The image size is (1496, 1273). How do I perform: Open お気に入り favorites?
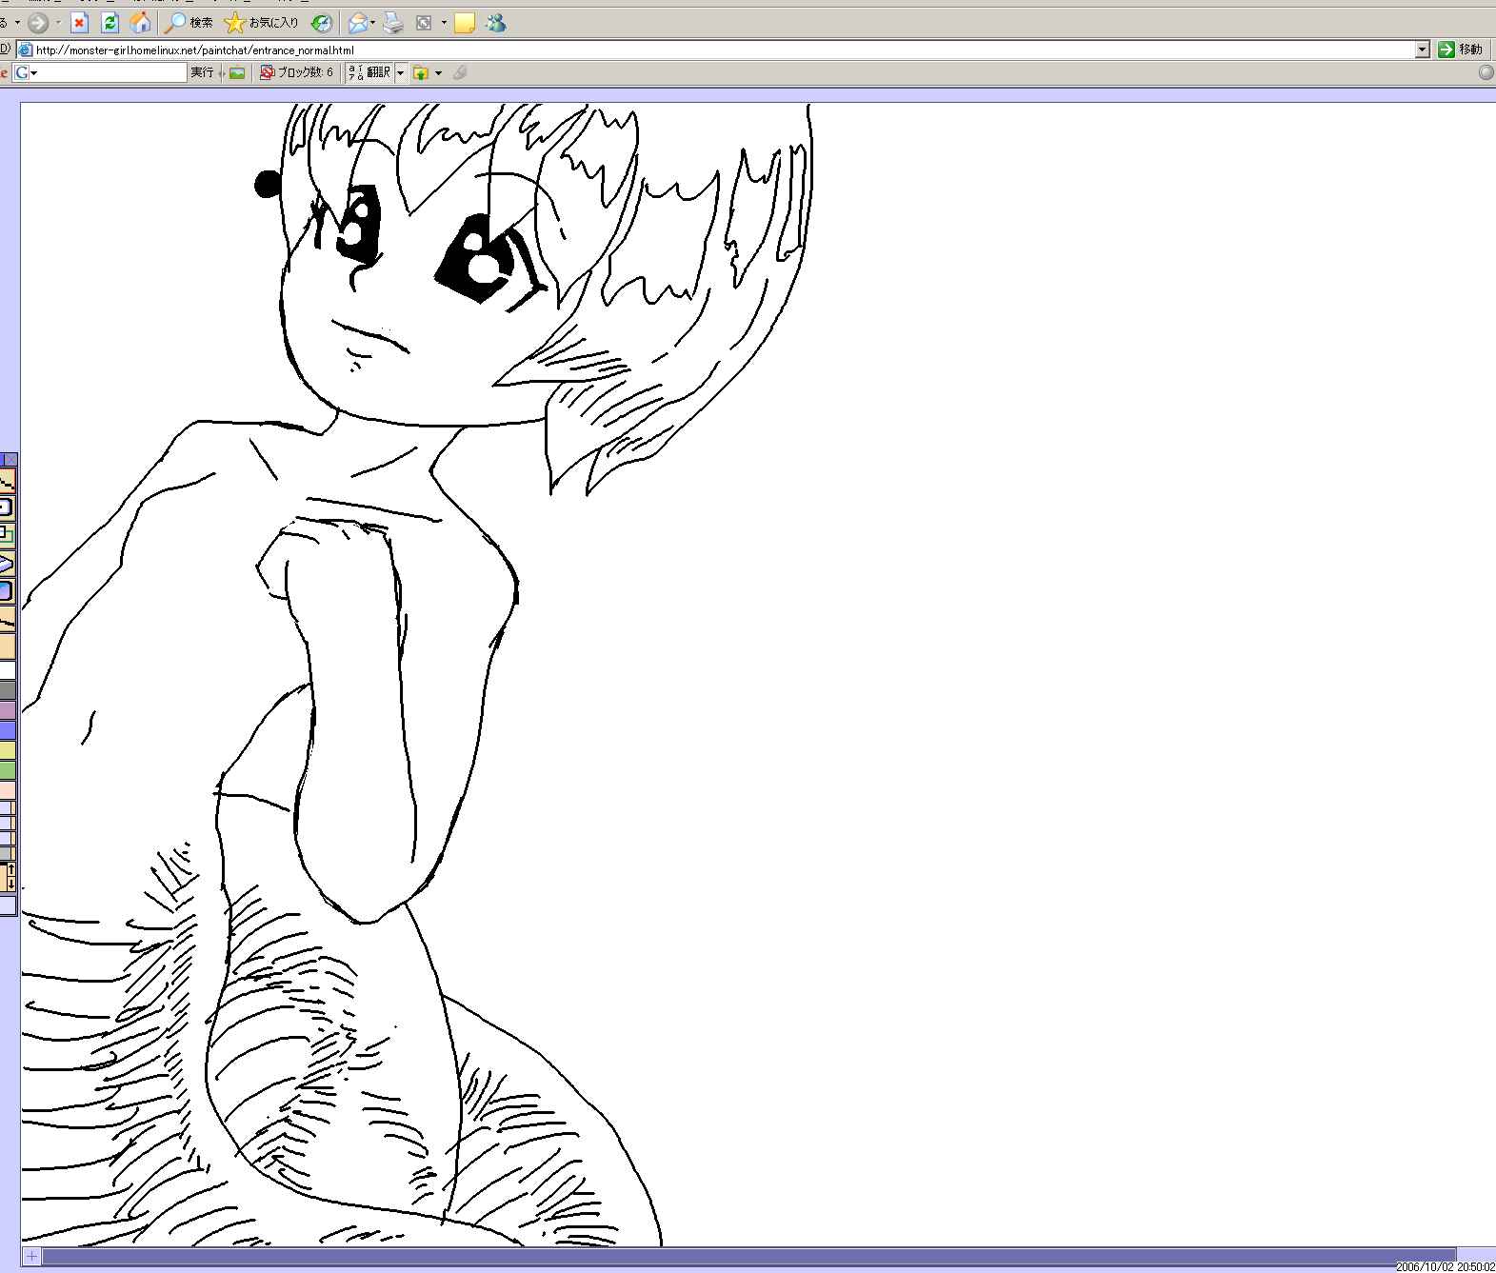[262, 23]
